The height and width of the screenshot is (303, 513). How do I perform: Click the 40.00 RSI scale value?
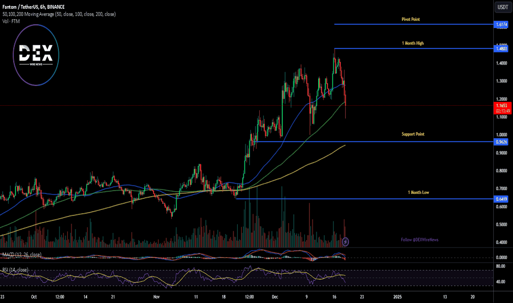point(500,282)
